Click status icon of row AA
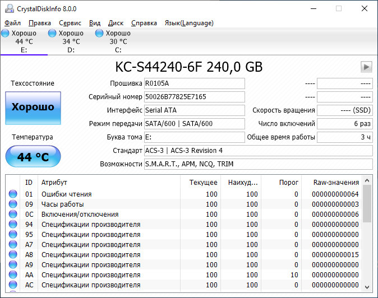Screen dimensions: 378x298 pyautogui.click(x=13, y=275)
